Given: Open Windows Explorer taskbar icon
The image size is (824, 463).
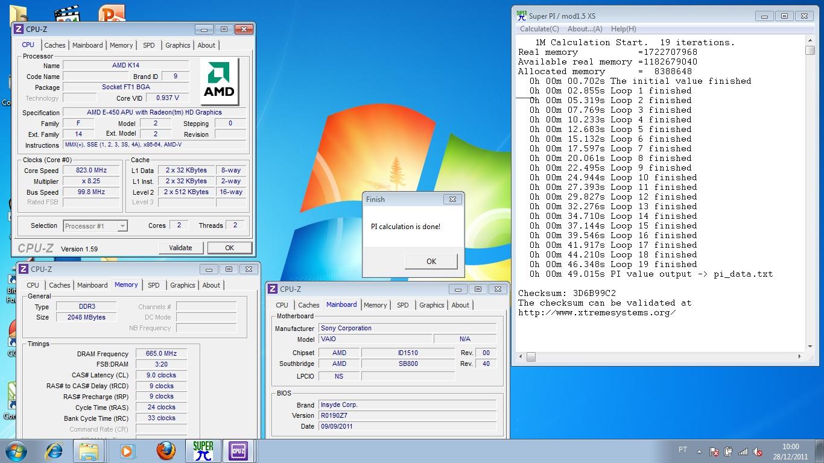Looking at the screenshot, I should [89, 451].
